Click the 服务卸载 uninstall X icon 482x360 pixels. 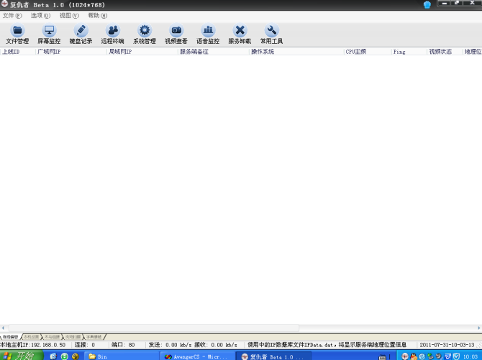pos(240,30)
